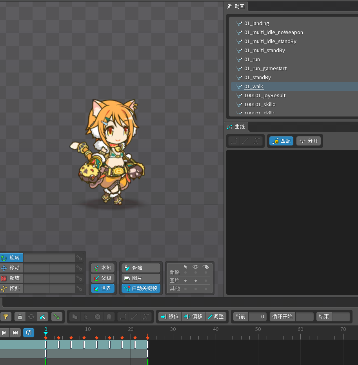Open the timeline filter funnel

pos(6,317)
